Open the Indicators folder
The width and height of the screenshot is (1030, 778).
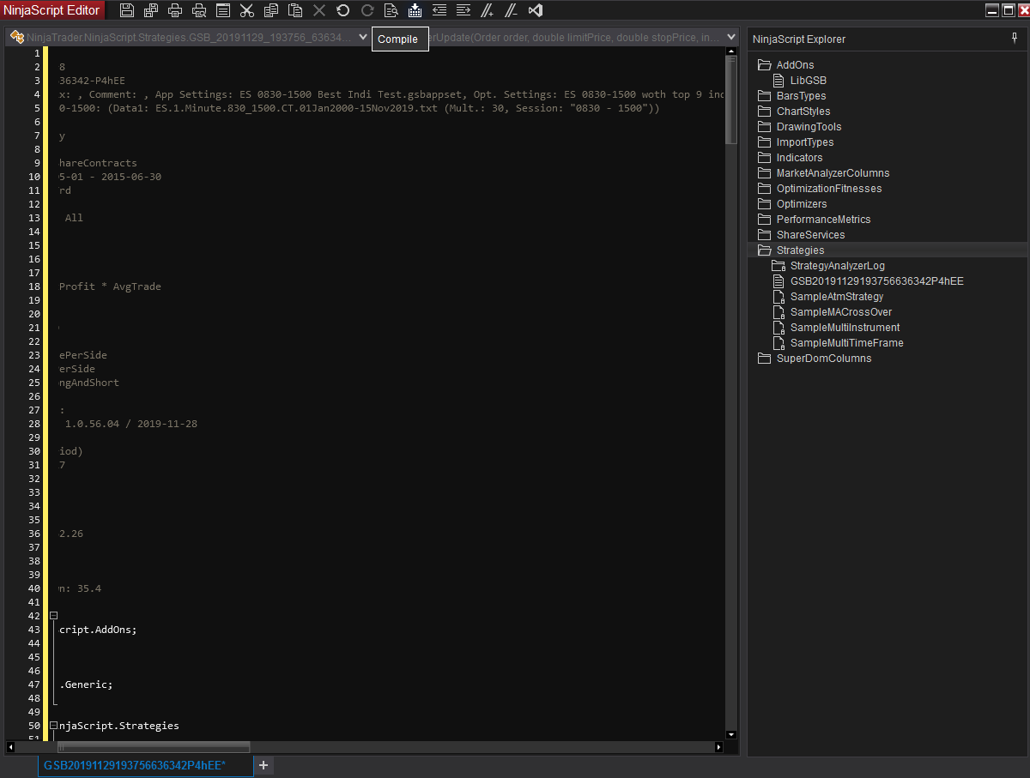799,158
